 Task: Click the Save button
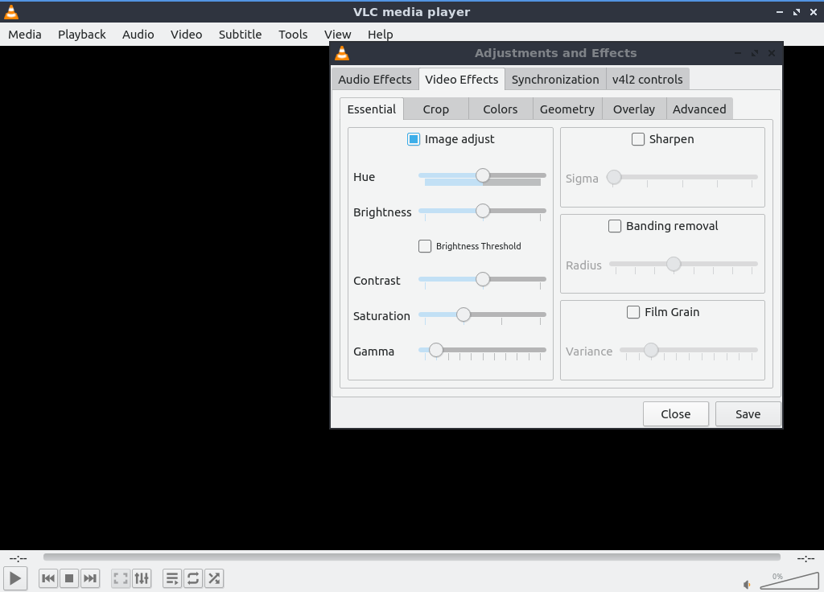(748, 414)
